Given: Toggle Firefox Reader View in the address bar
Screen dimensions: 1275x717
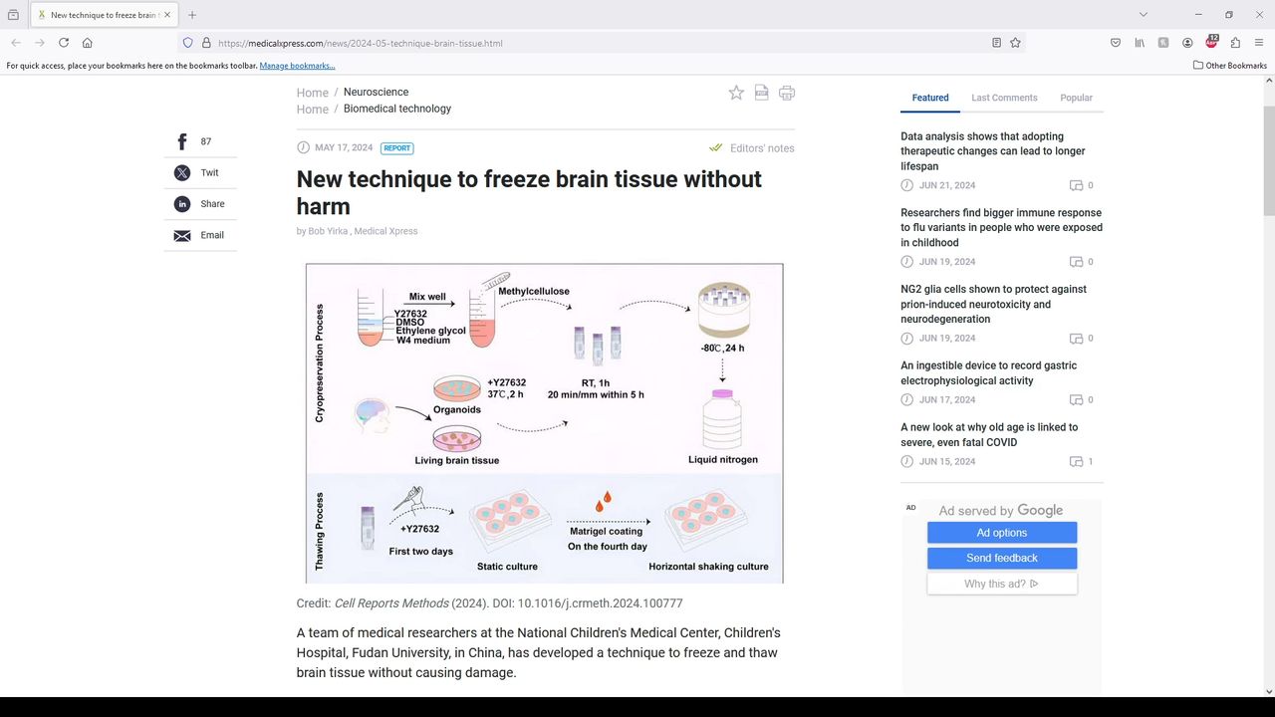Looking at the screenshot, I should click(996, 43).
